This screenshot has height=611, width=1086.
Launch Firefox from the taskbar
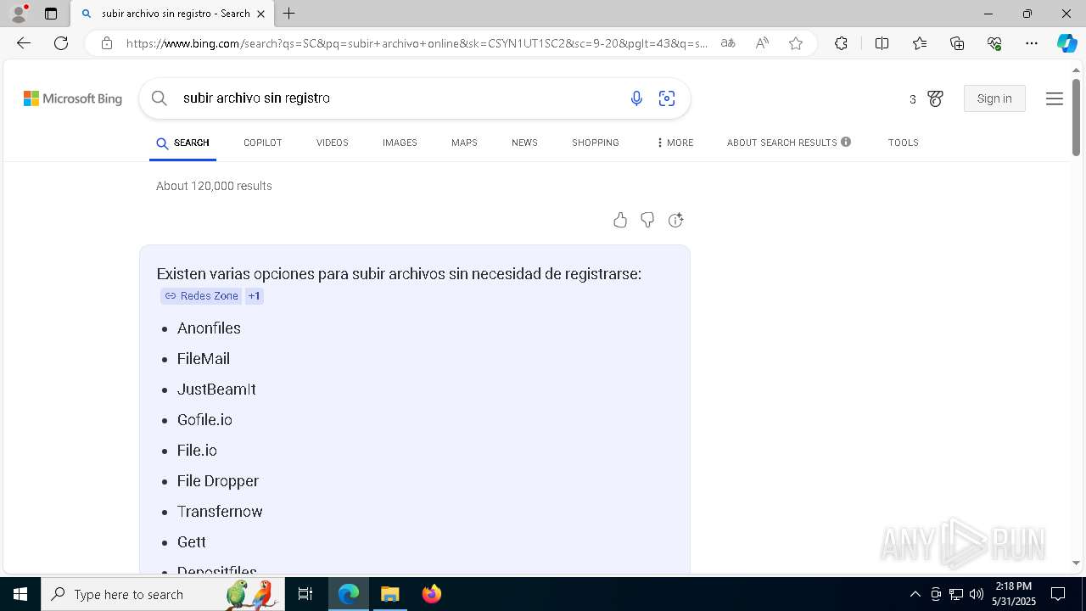coord(432,594)
